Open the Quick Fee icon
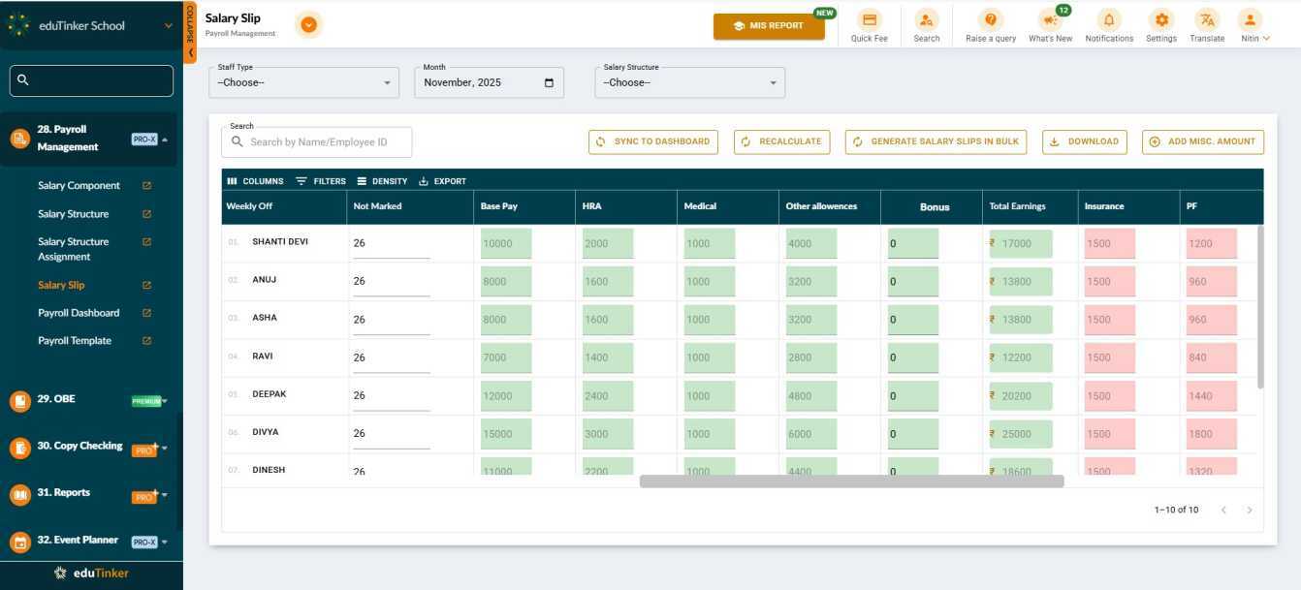 tap(869, 20)
